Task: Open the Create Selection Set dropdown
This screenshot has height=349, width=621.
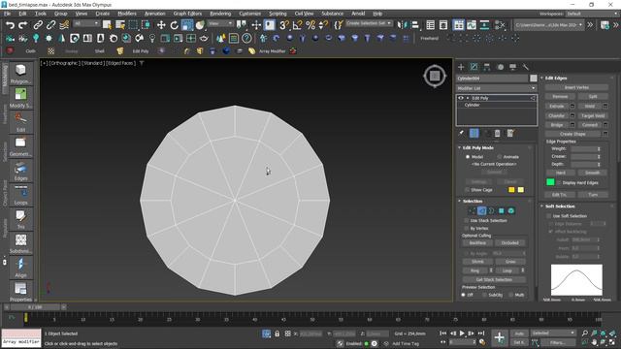Action: 369,23
